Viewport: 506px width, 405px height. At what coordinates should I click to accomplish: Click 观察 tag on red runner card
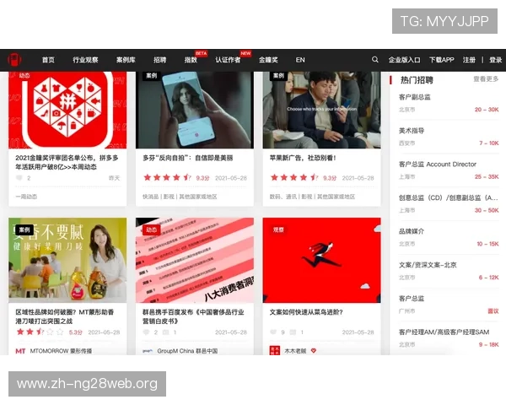[x=278, y=230]
